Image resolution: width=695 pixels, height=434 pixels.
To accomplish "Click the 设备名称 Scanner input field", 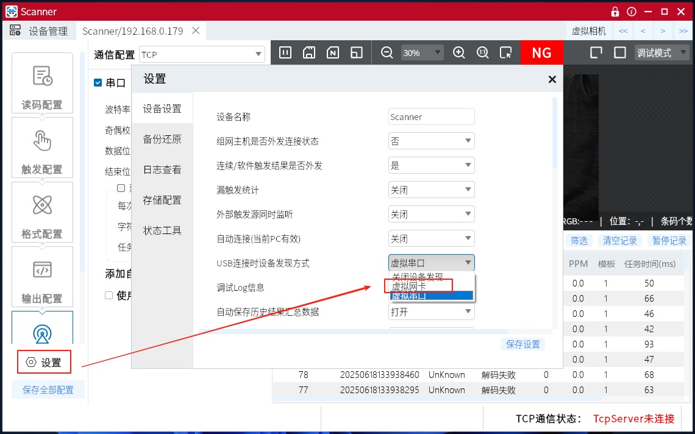I will coord(431,116).
